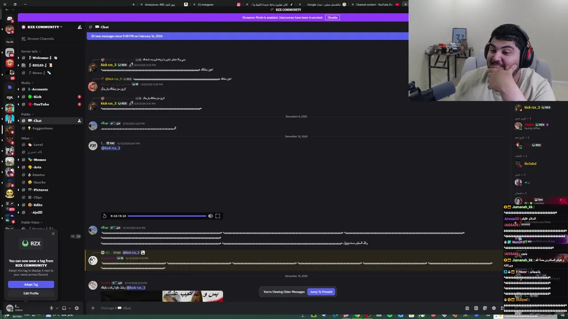Click avatar of kick rzx_3 in member list
Image resolution: width=568 pixels, height=319 pixels.
tap(518, 108)
